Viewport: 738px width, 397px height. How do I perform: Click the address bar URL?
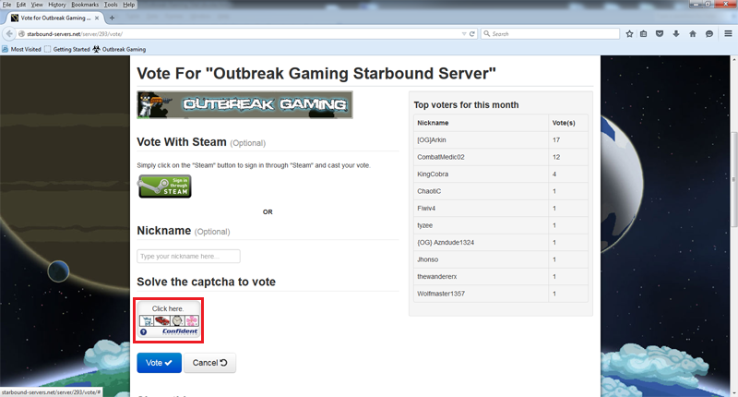75,34
